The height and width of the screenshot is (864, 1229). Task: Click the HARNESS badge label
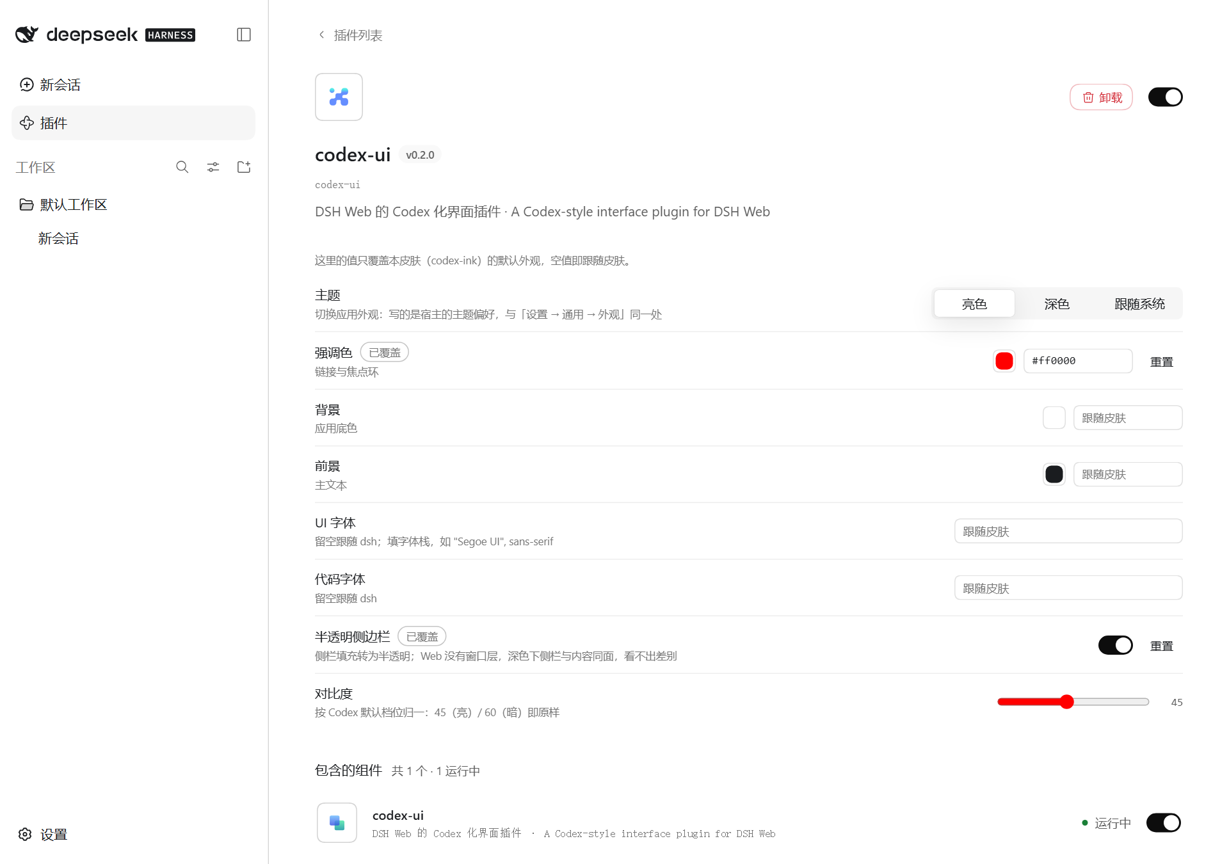(x=170, y=35)
